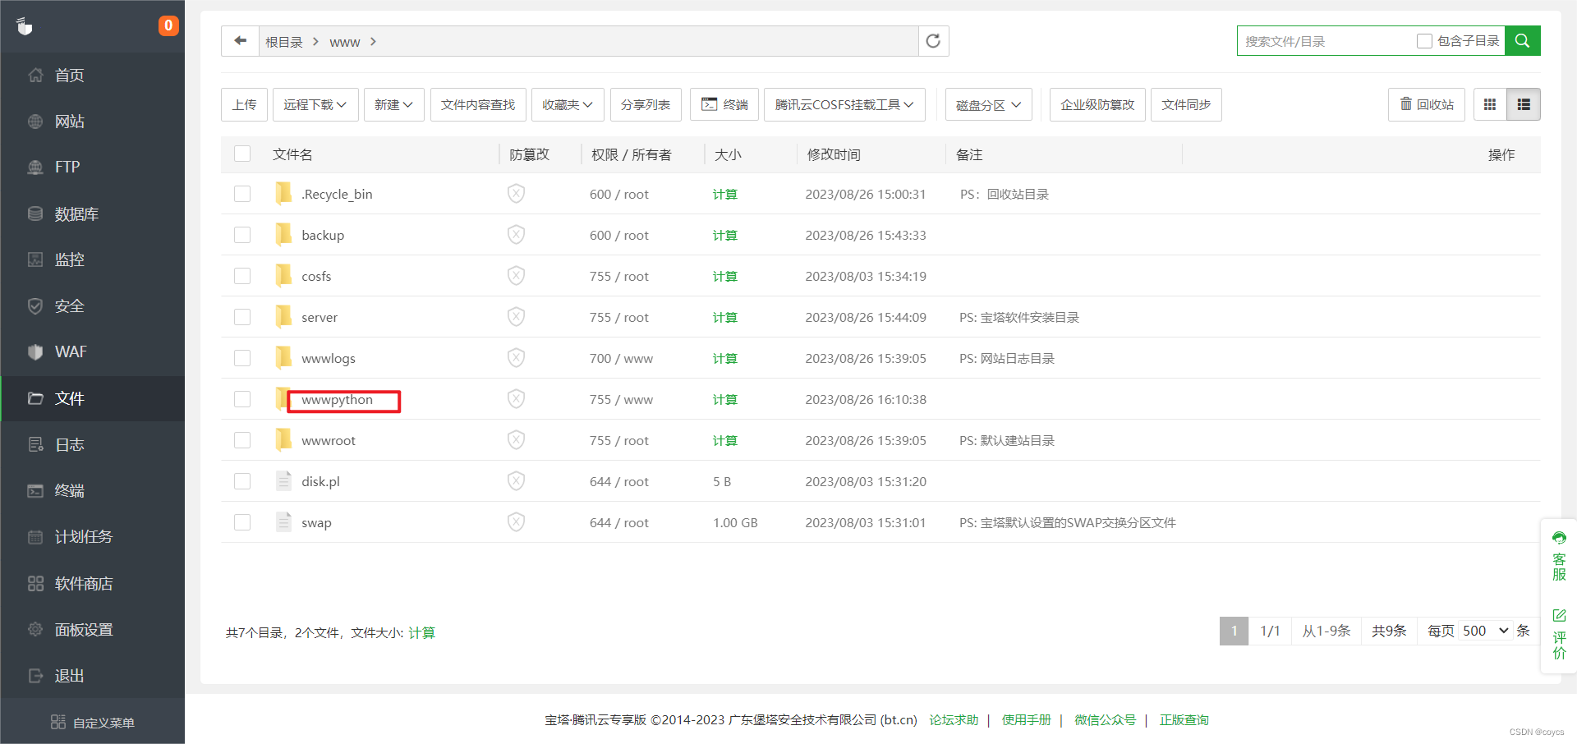Toggle tamper-proof shield for server folder
Screen dimensions: 1577x744
(x=516, y=317)
